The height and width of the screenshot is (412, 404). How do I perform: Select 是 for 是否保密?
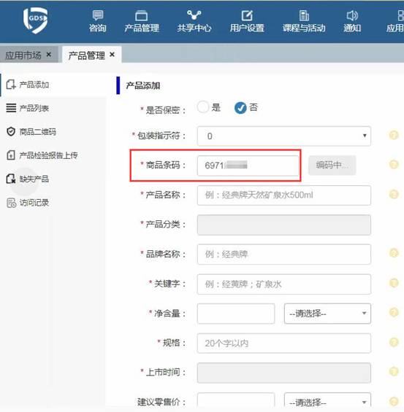(203, 107)
